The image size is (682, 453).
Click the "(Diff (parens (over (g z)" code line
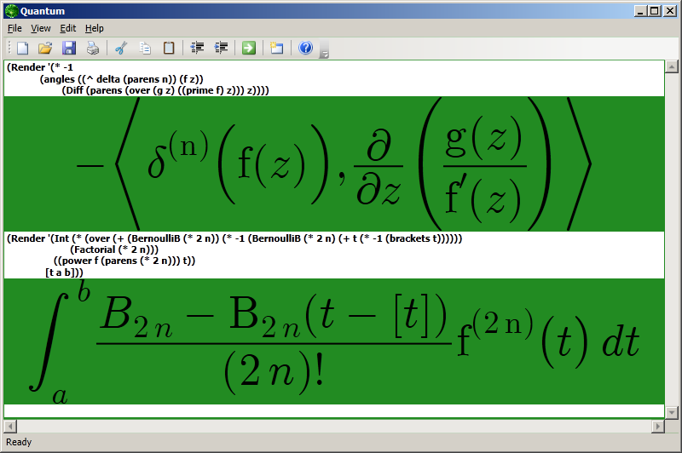(x=165, y=90)
